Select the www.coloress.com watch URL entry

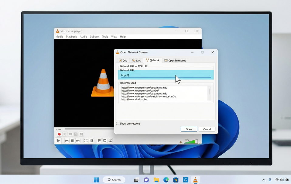(x=149, y=96)
